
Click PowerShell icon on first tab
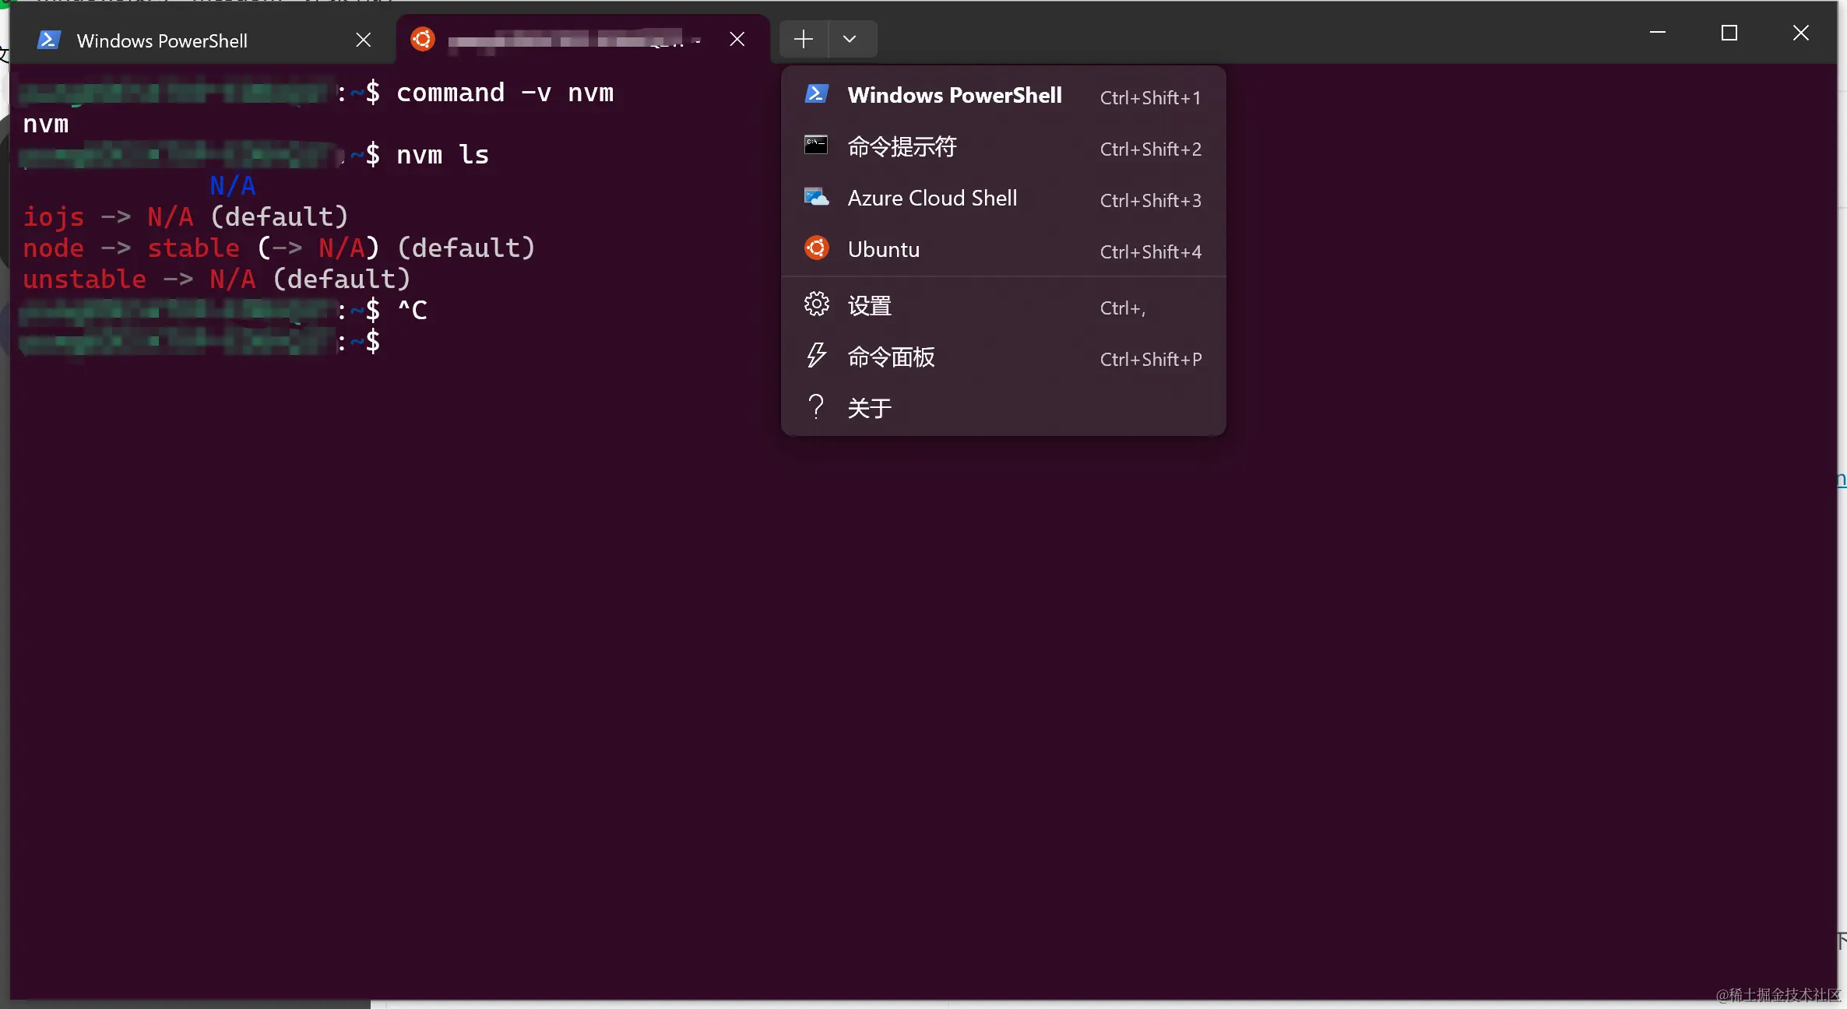[49, 40]
